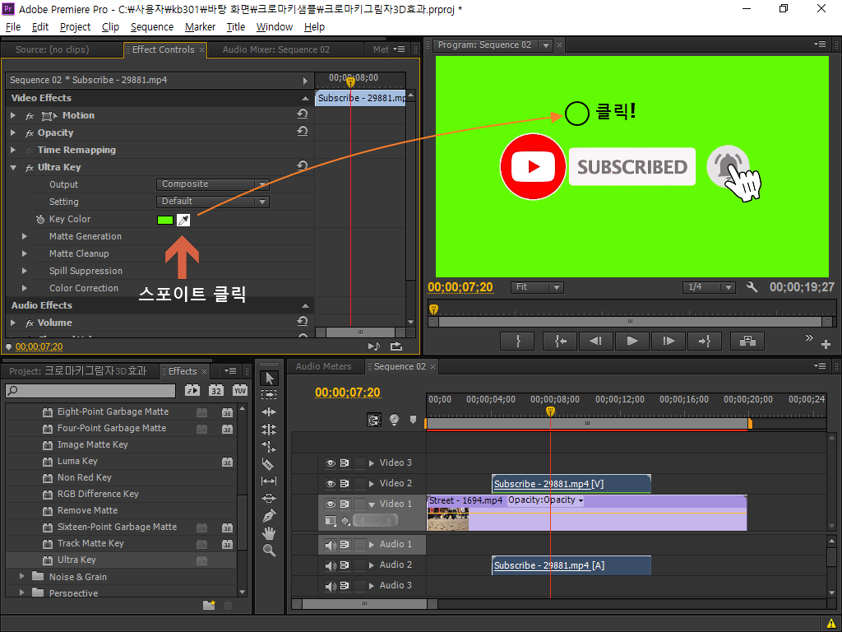Switch to the Audio Meters tab

click(x=323, y=366)
